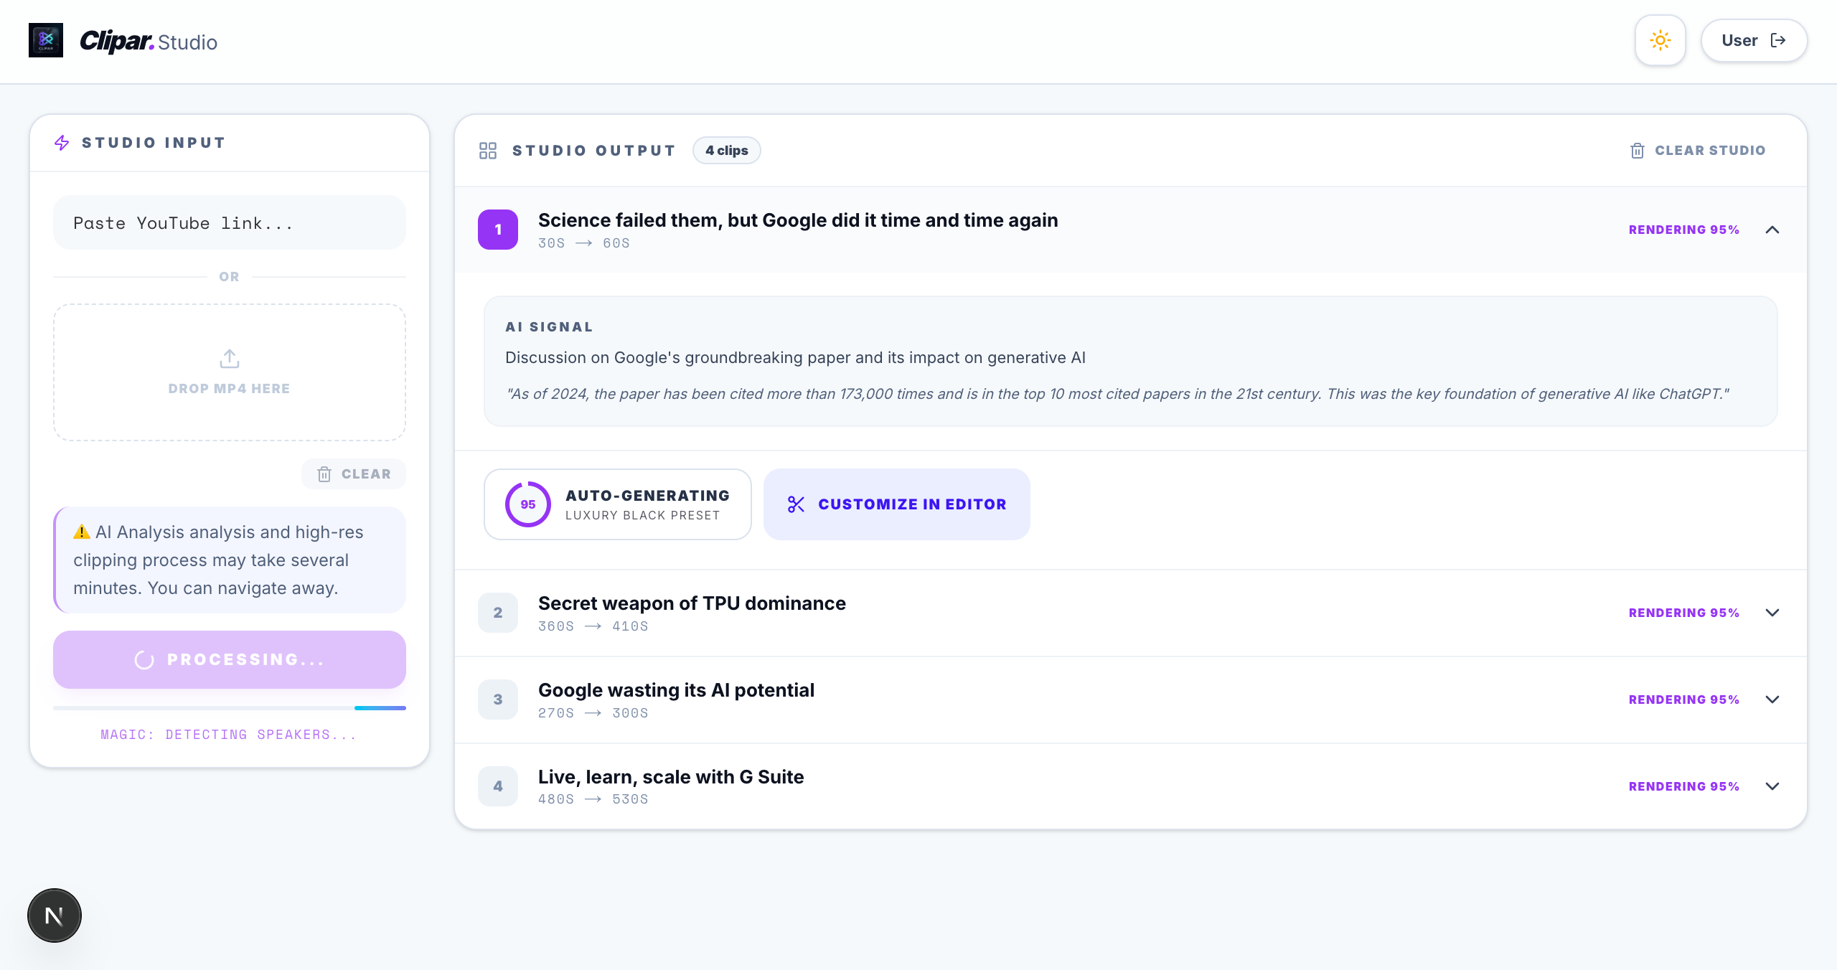
Task: Click the Paste YouTube link input field
Action: coord(229,222)
